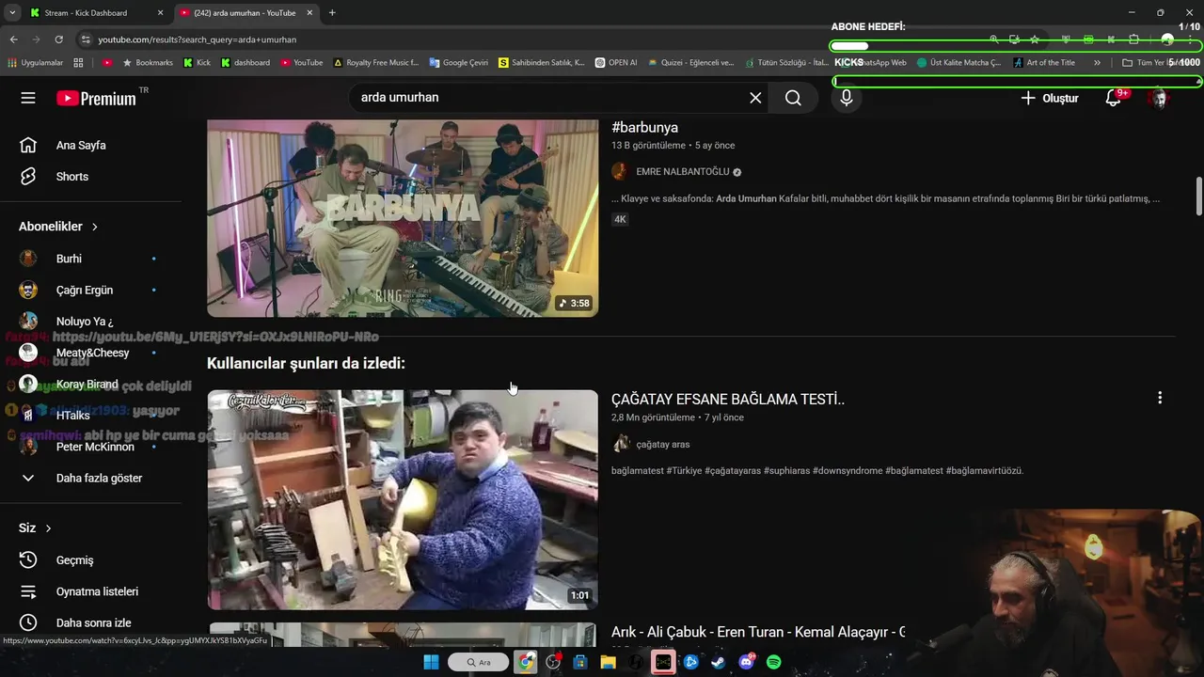Open Spotify from the taskbar
The width and height of the screenshot is (1204, 677).
click(773, 662)
